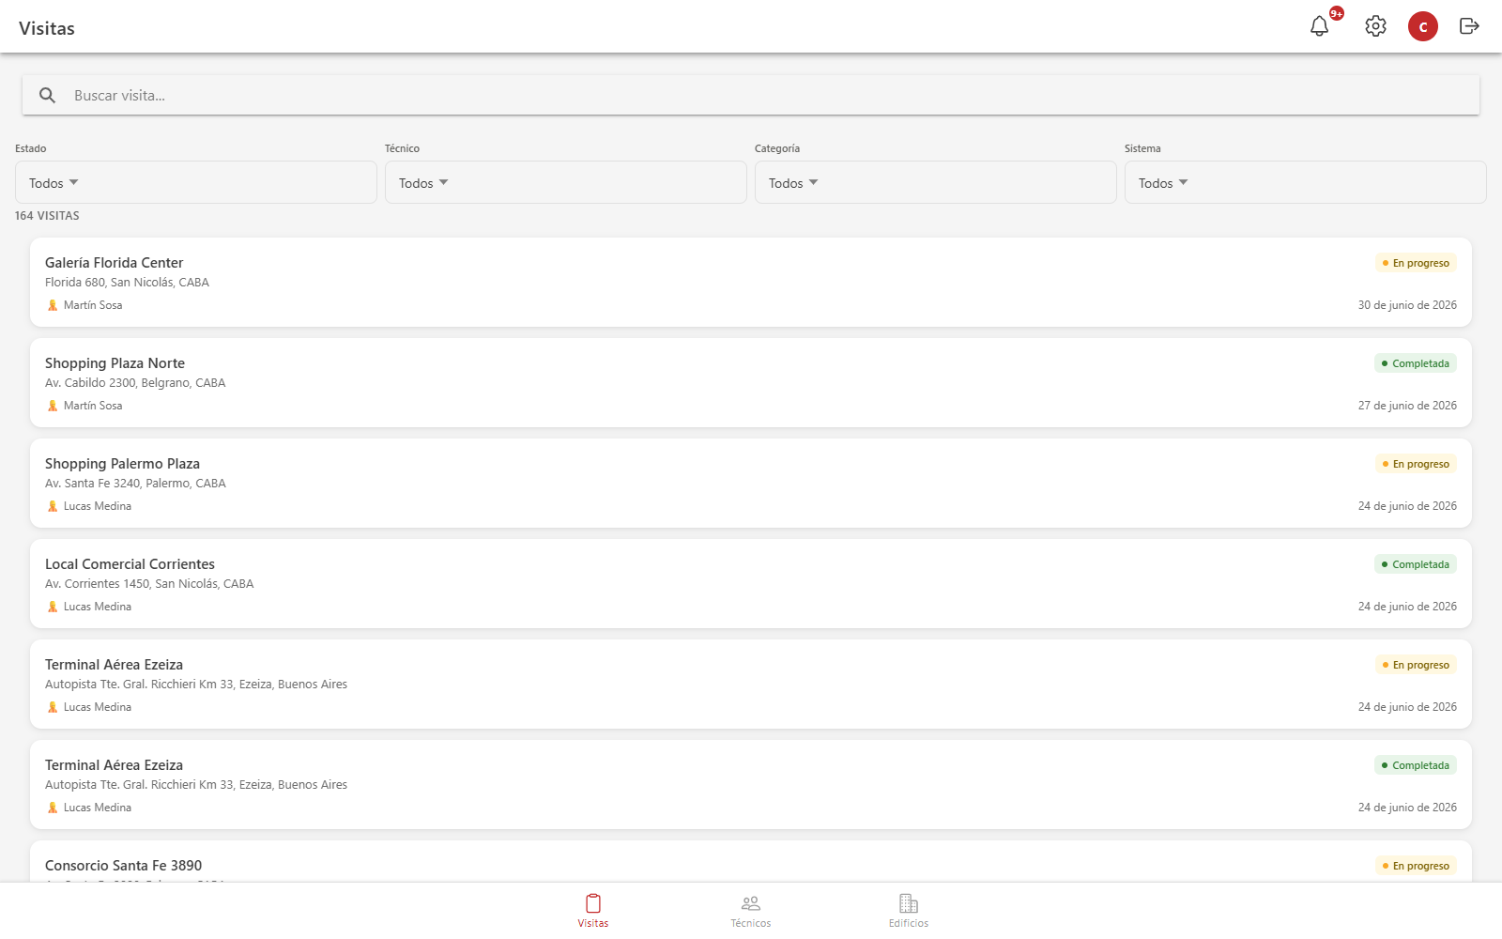Click Shopping Palermo Plaza's En progreso badge
The height and width of the screenshot is (939, 1502).
(x=1416, y=464)
